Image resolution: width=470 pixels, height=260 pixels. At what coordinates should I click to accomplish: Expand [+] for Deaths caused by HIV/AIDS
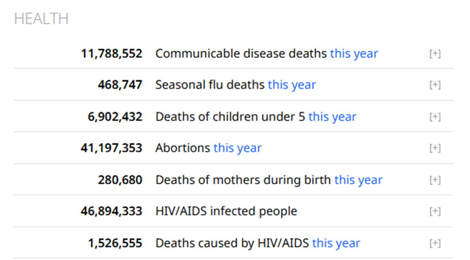[435, 243]
